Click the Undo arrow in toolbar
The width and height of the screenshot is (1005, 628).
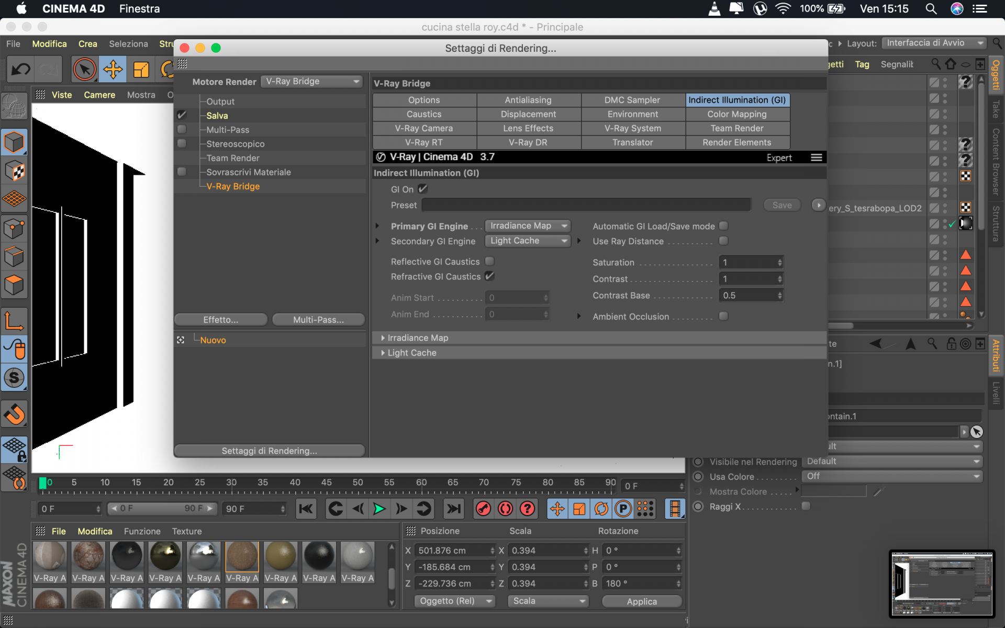[x=21, y=69]
